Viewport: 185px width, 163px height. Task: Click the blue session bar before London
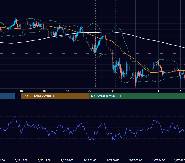click(x=7, y=96)
